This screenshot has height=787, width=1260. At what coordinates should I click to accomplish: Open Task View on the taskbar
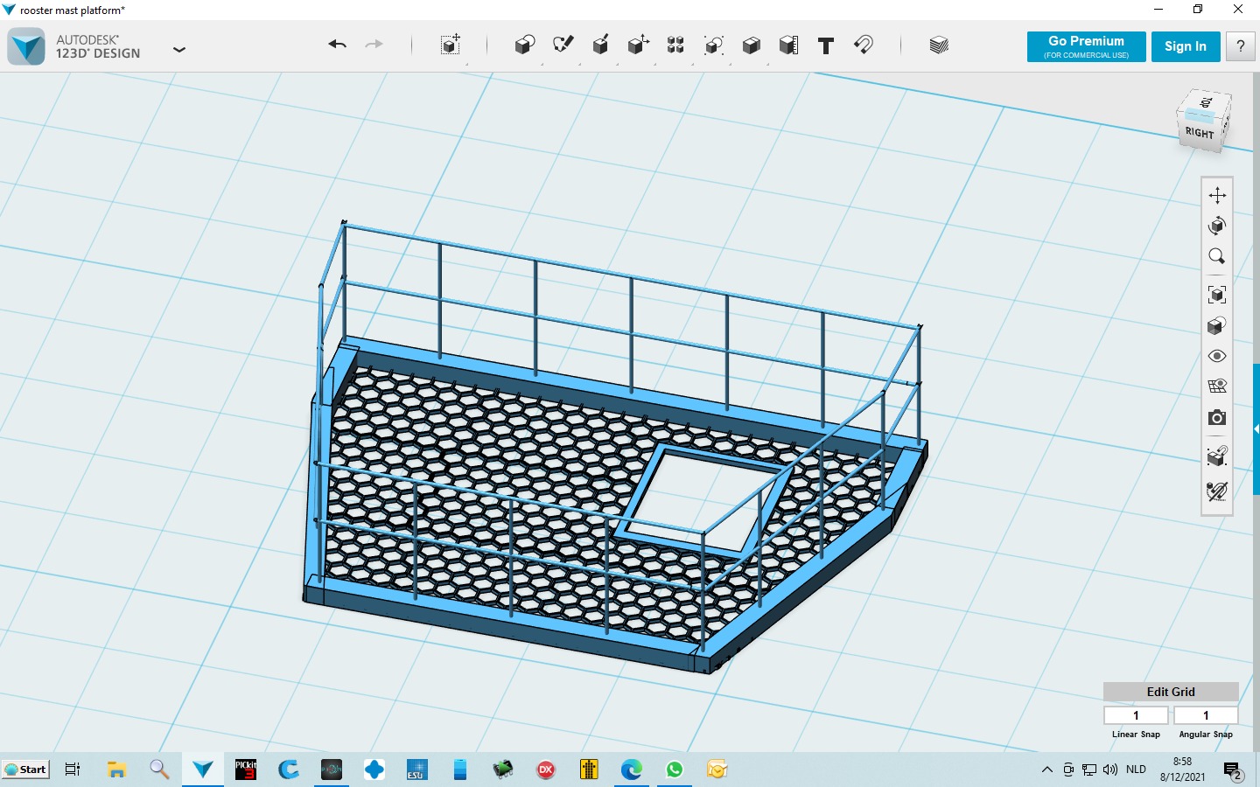73,770
